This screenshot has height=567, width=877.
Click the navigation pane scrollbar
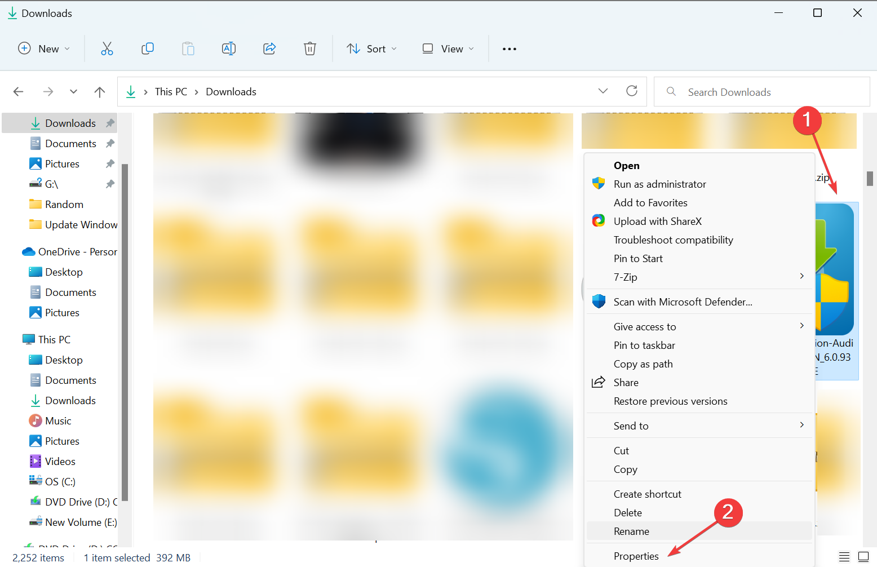[x=125, y=333]
